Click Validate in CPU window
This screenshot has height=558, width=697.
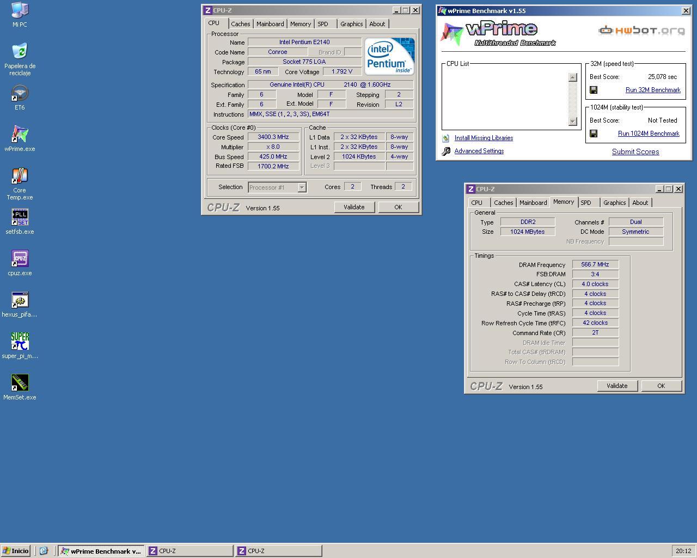click(x=354, y=207)
